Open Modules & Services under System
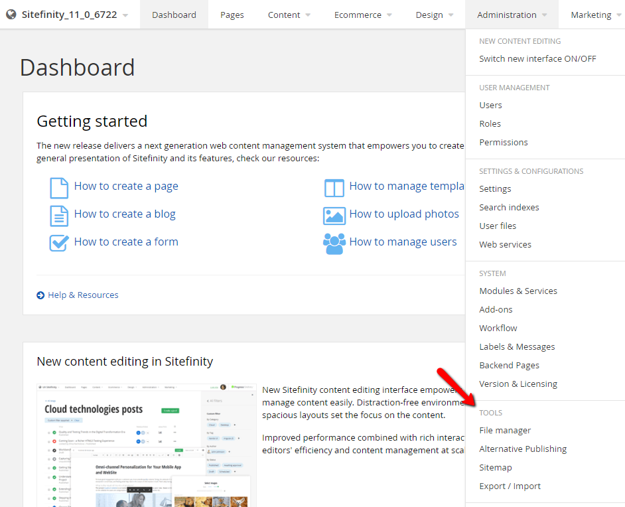The width and height of the screenshot is (625, 507). point(518,291)
